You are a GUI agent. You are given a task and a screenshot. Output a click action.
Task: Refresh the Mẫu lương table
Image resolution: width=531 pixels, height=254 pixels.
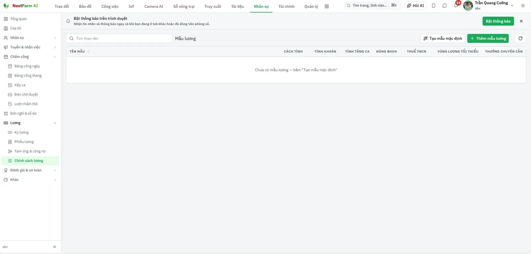pos(520,38)
